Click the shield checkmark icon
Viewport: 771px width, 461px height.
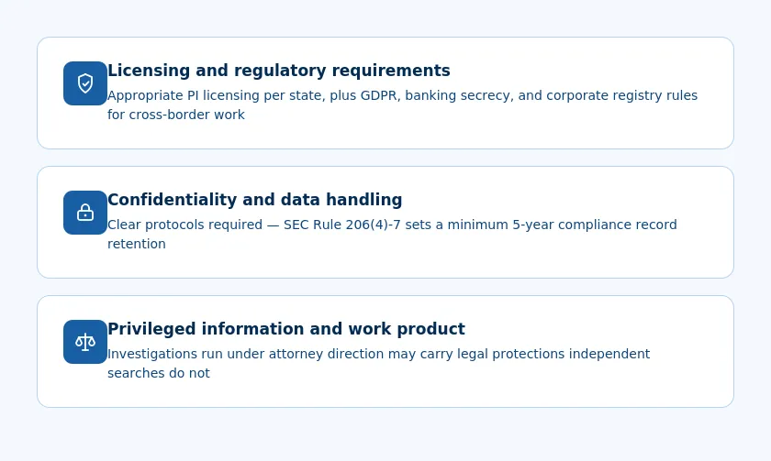coord(85,83)
